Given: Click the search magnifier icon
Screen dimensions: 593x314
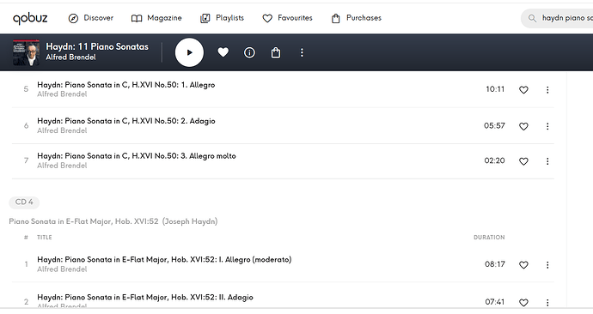Looking at the screenshot, I should 532,18.
